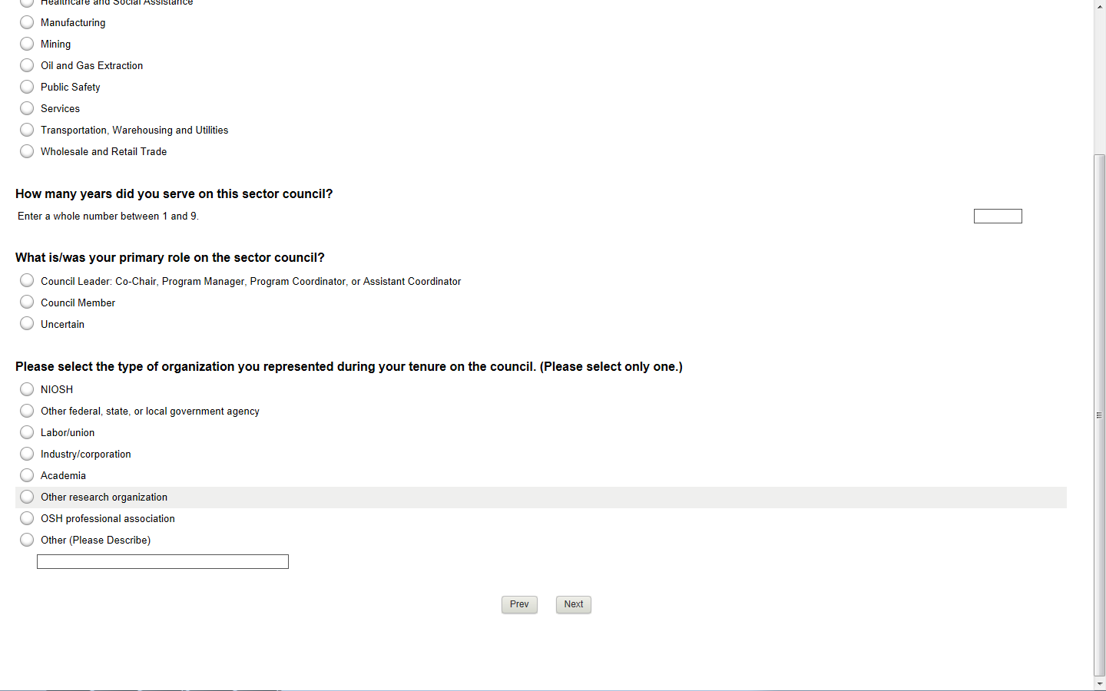Pick Industry/corporation organization type
This screenshot has width=1106, height=691.
[x=27, y=454]
